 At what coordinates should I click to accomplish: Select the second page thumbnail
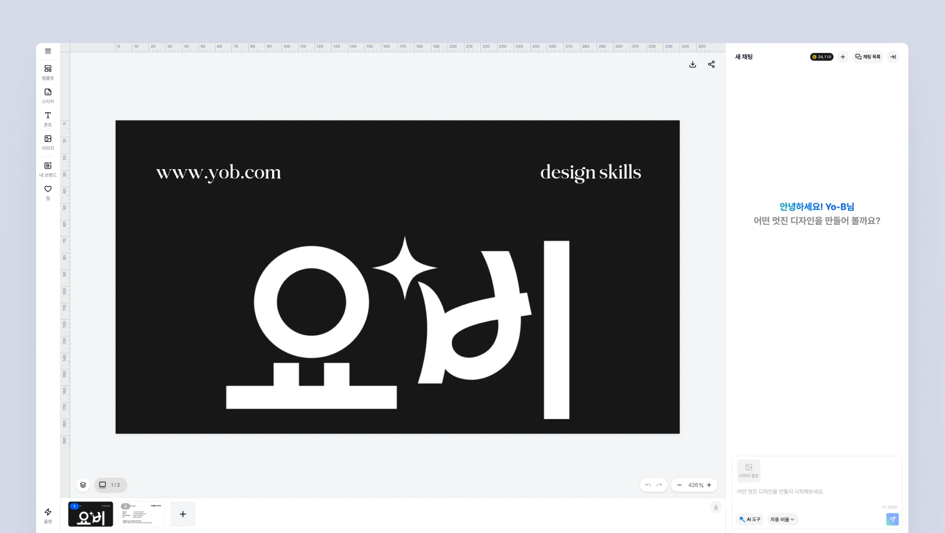pos(141,514)
